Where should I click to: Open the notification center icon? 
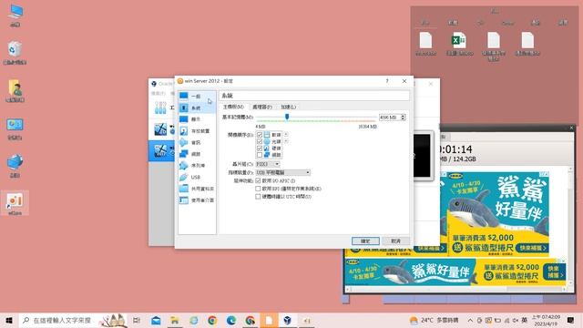[571, 320]
